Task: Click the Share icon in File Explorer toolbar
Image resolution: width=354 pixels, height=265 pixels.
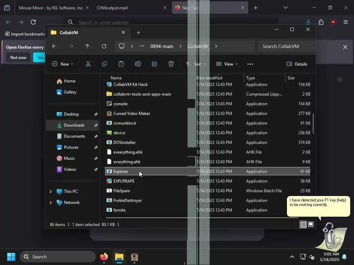Action: point(155,64)
